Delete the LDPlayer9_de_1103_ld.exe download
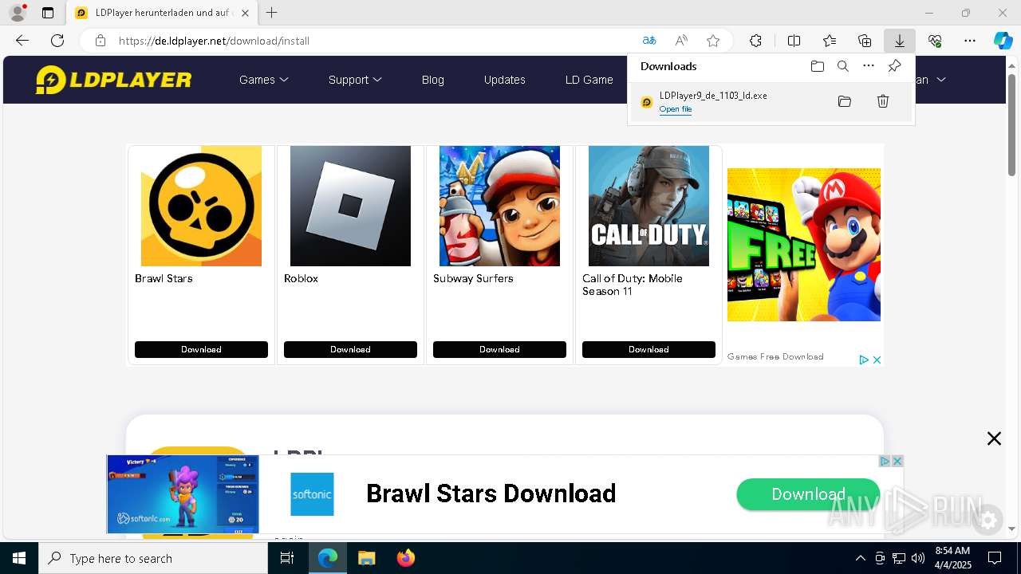 [883, 101]
